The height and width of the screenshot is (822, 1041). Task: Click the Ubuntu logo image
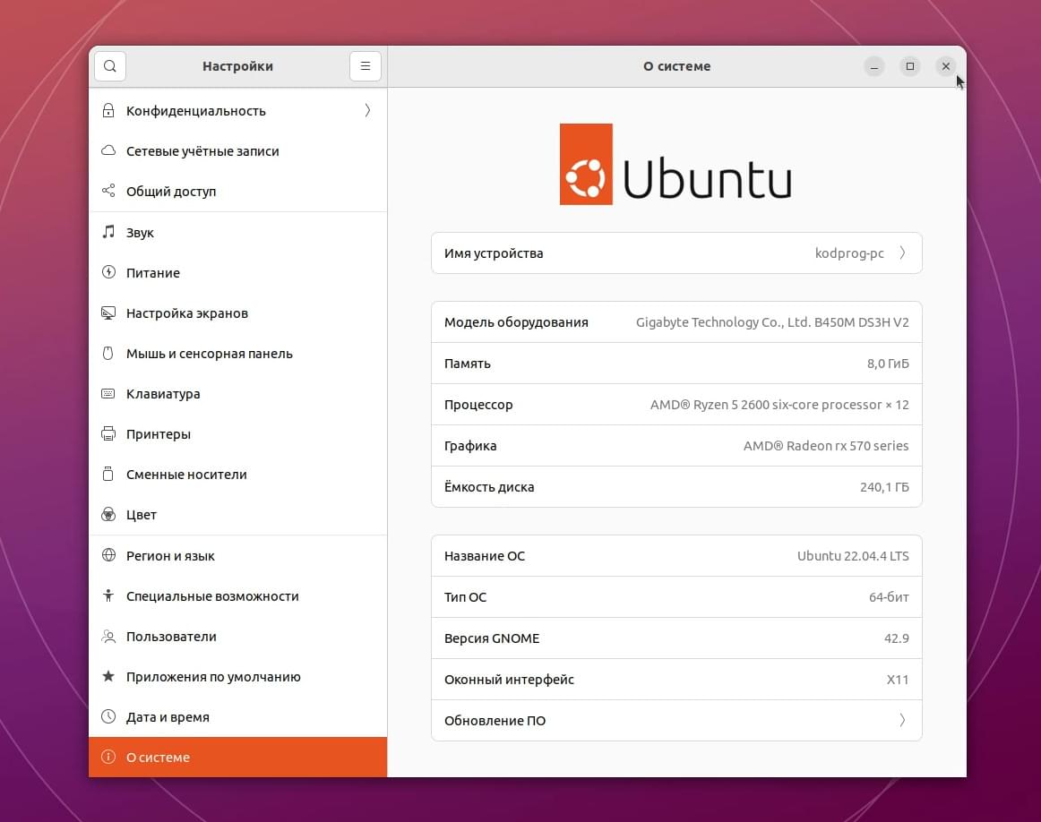pyautogui.click(x=675, y=164)
